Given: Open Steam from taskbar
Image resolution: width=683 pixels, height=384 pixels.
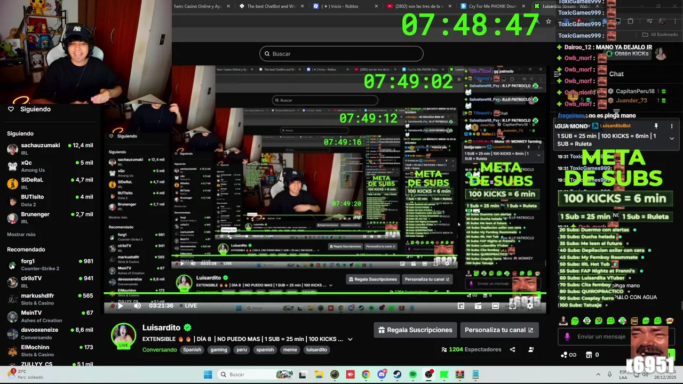Looking at the screenshot, I should tap(397, 374).
